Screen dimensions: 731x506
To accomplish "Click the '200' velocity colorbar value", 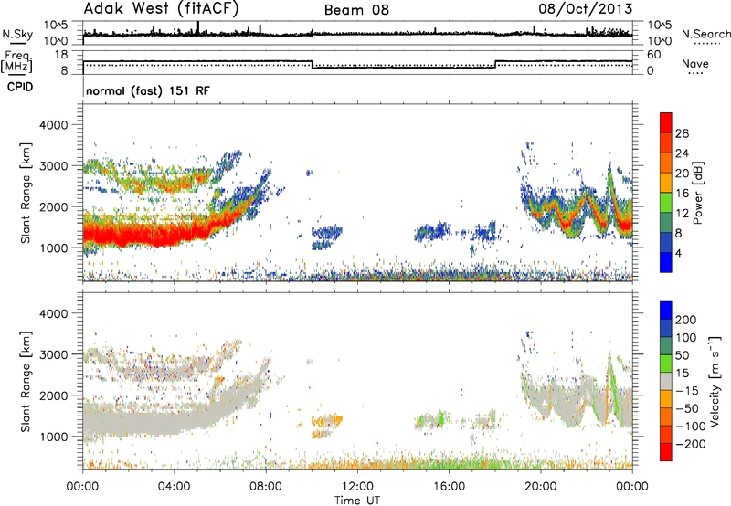I will point(686,320).
